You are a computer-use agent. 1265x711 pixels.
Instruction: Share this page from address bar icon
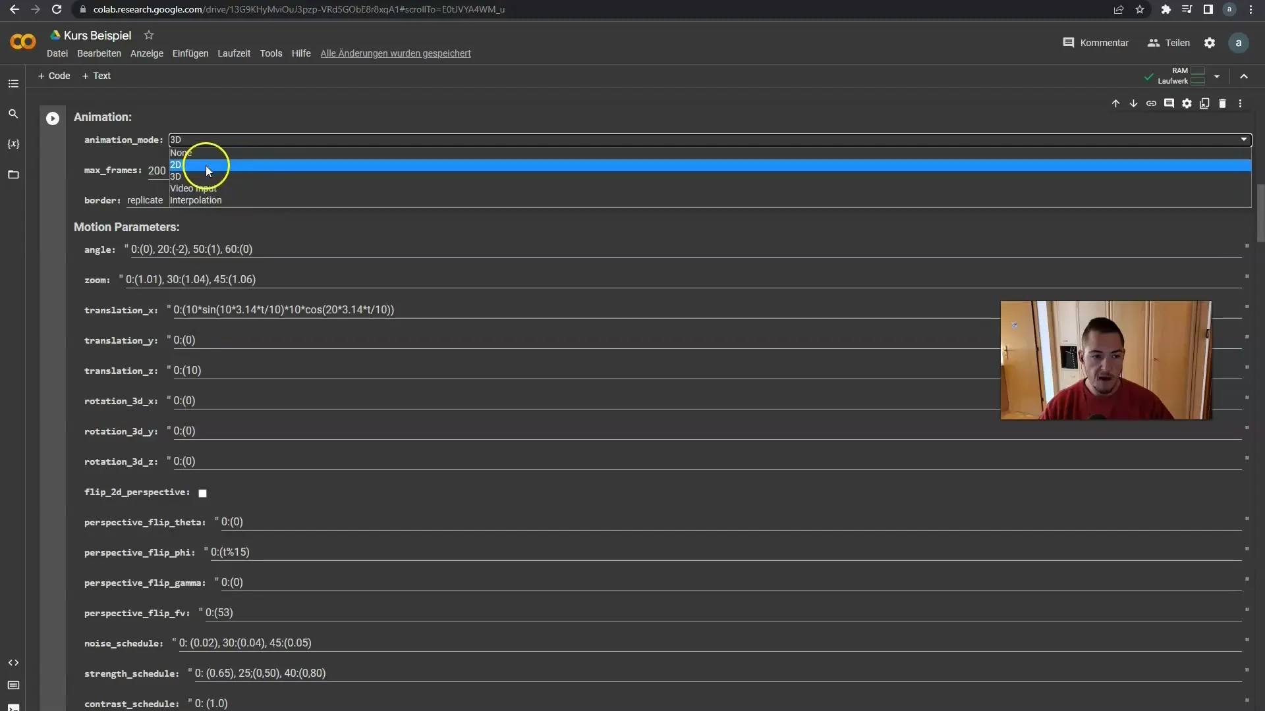(1119, 9)
